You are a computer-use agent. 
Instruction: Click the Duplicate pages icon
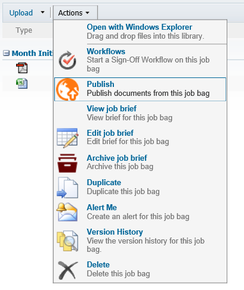click(x=67, y=188)
